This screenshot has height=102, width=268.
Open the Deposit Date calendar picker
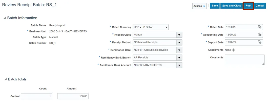[259, 42]
